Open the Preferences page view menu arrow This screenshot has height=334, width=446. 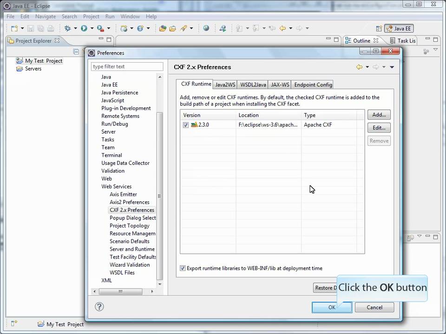coord(392,67)
